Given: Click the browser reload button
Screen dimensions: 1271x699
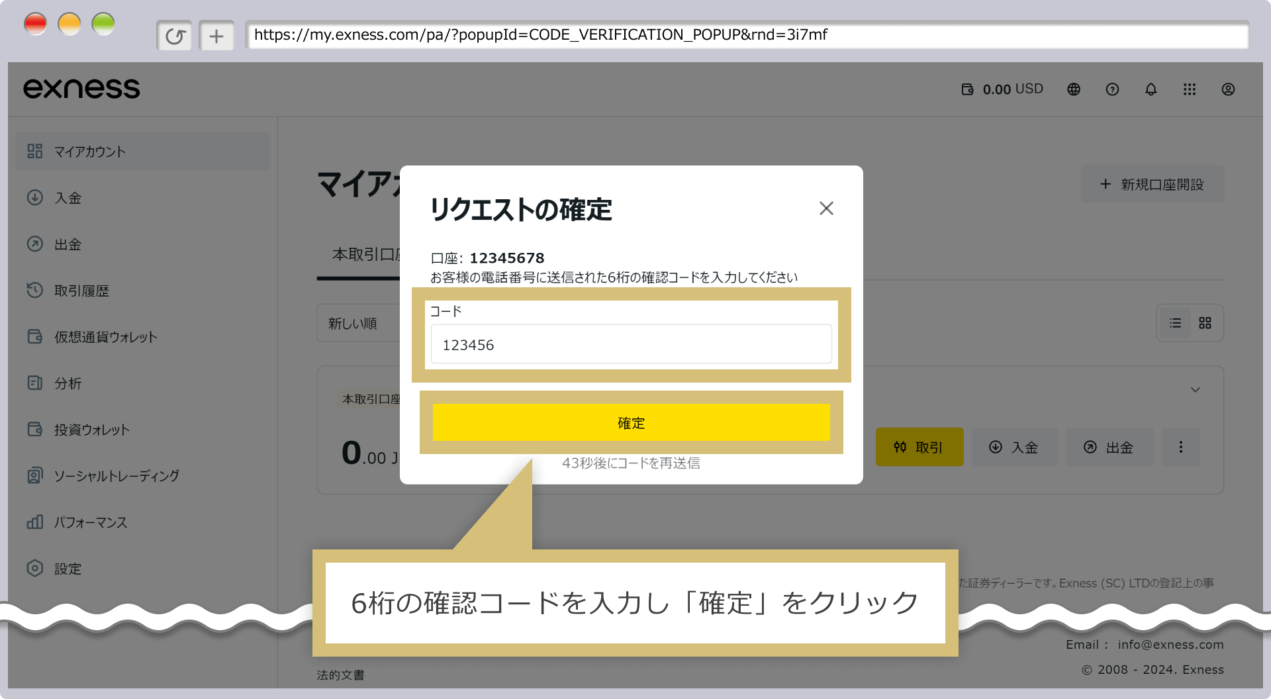Looking at the screenshot, I should 175,36.
